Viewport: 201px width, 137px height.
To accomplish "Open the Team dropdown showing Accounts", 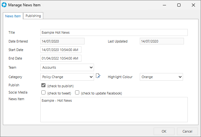I will coord(67,67).
